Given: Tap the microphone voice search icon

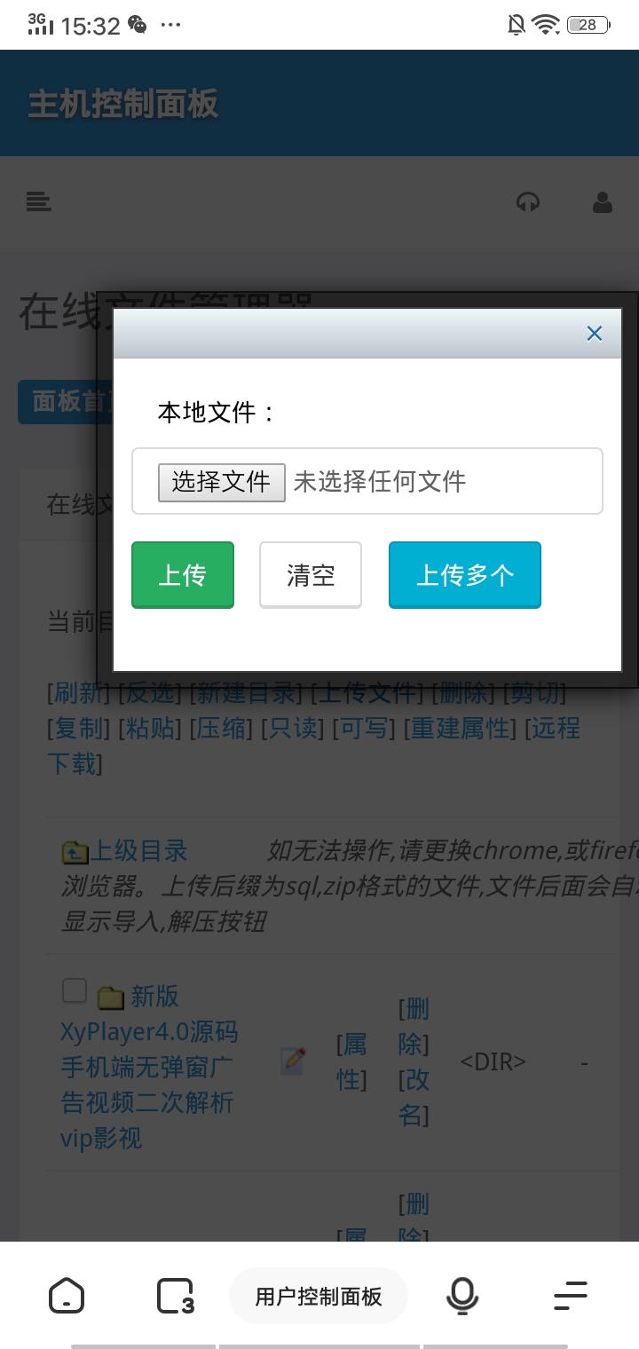Looking at the screenshot, I should click(x=461, y=1296).
